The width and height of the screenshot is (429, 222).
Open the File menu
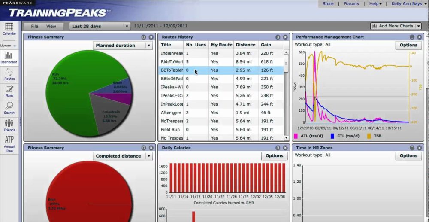[x=34, y=26]
